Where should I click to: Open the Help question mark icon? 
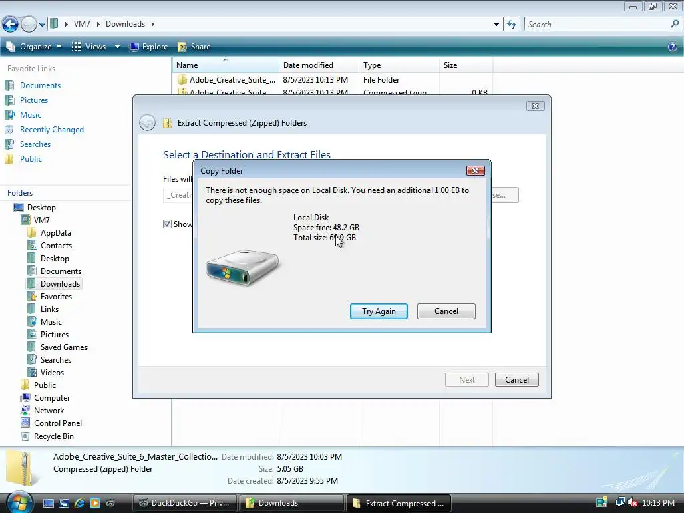tap(673, 47)
